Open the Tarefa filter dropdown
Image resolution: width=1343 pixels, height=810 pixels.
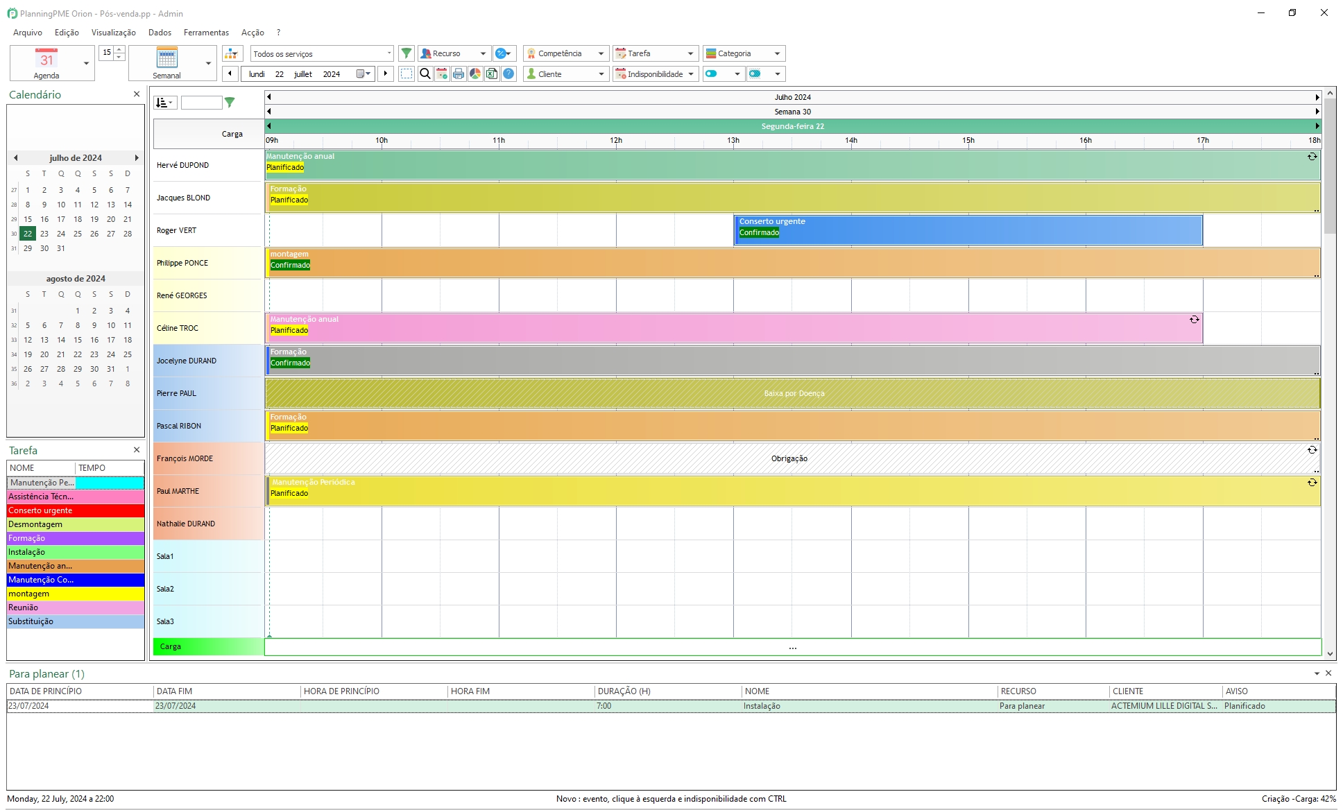tap(656, 53)
